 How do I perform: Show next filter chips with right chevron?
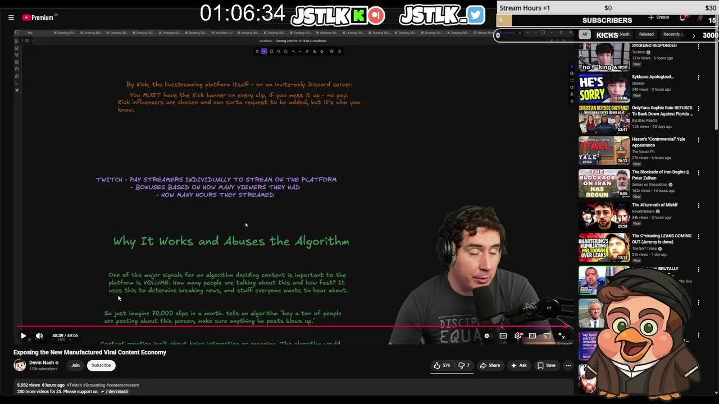[x=693, y=35]
